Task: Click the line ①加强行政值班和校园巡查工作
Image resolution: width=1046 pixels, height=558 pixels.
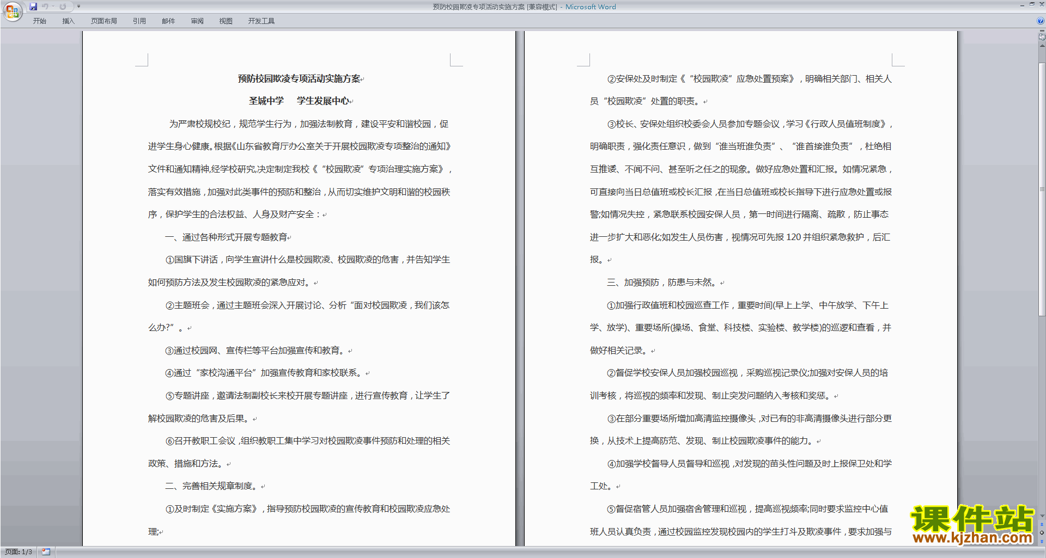Action: (x=748, y=305)
